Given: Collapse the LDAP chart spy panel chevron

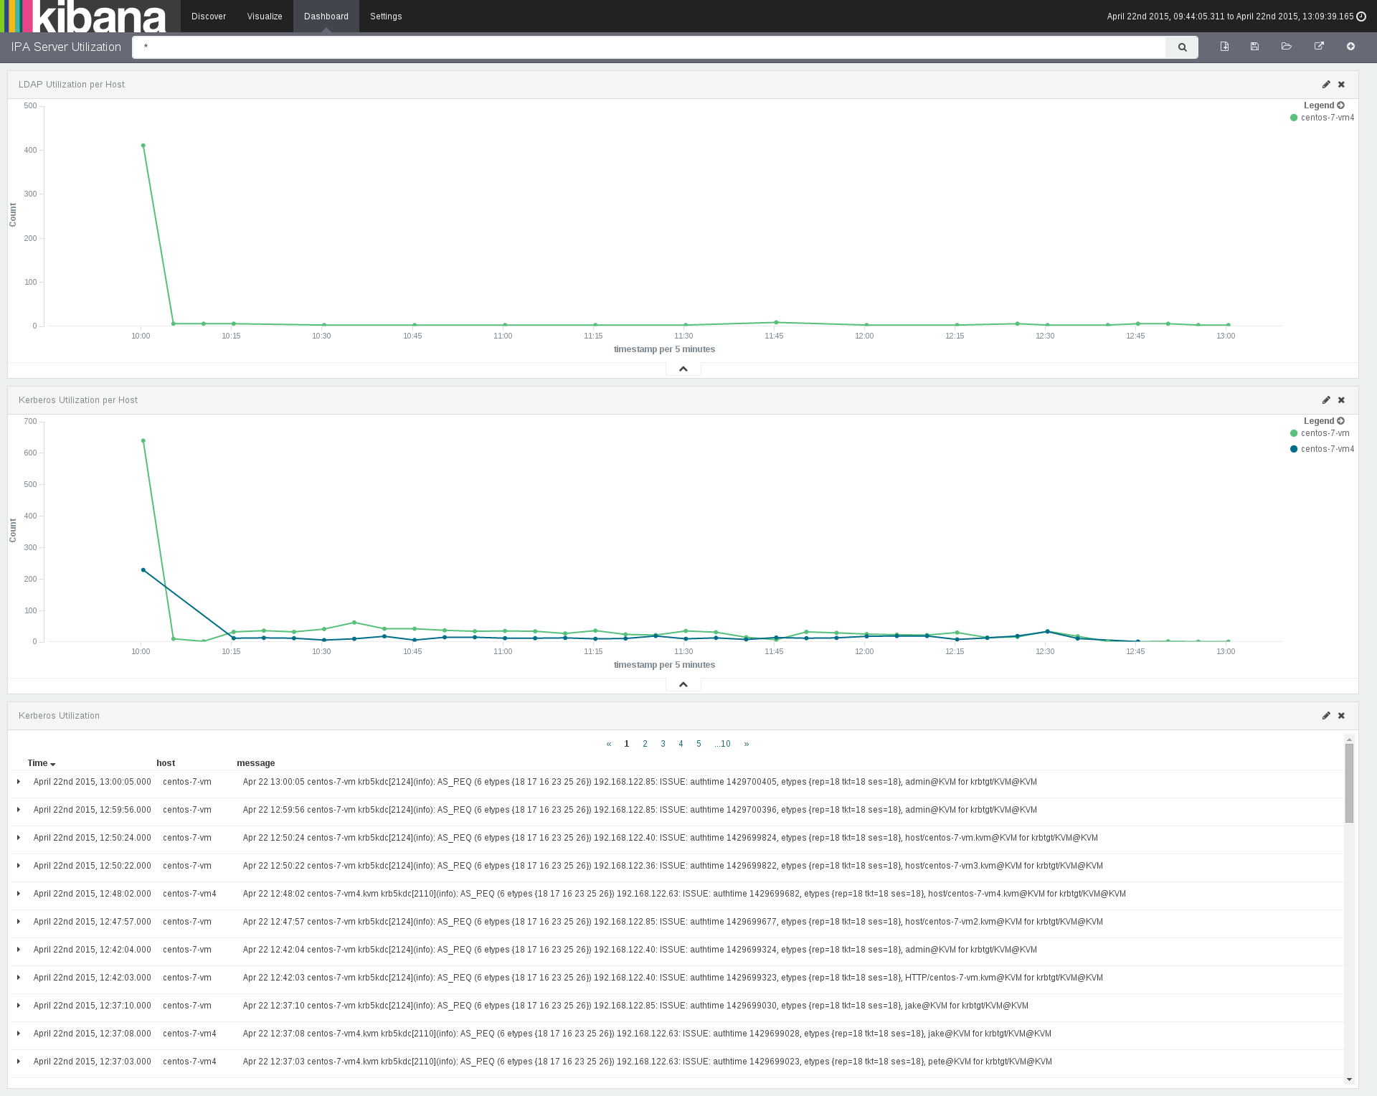Looking at the screenshot, I should (x=683, y=369).
